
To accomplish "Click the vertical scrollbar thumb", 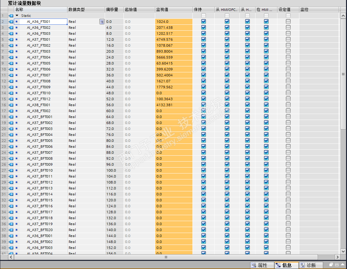I will pyautogui.click(x=343, y=74).
